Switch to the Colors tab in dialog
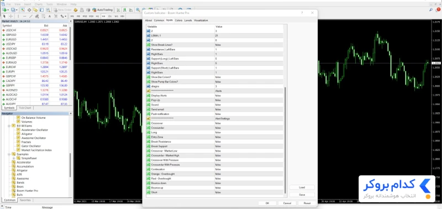 (x=178, y=20)
